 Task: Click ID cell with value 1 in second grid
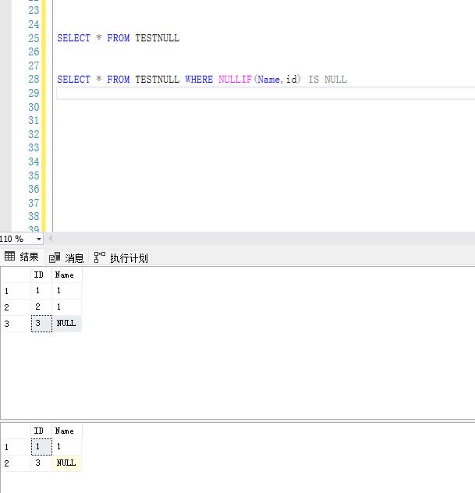pyautogui.click(x=41, y=447)
